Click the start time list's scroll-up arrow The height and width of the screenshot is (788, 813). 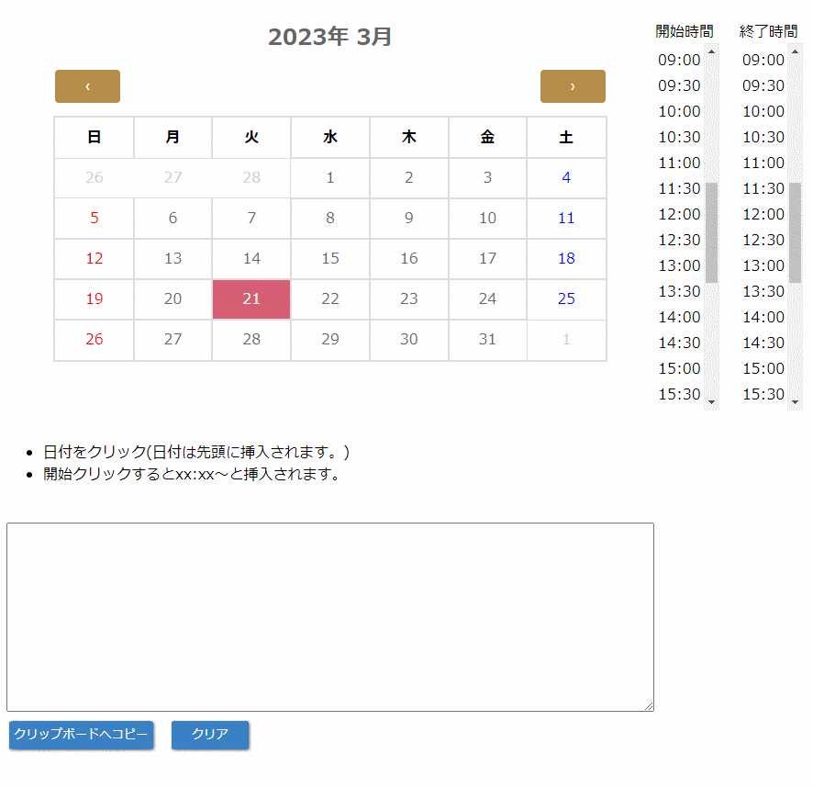click(711, 51)
